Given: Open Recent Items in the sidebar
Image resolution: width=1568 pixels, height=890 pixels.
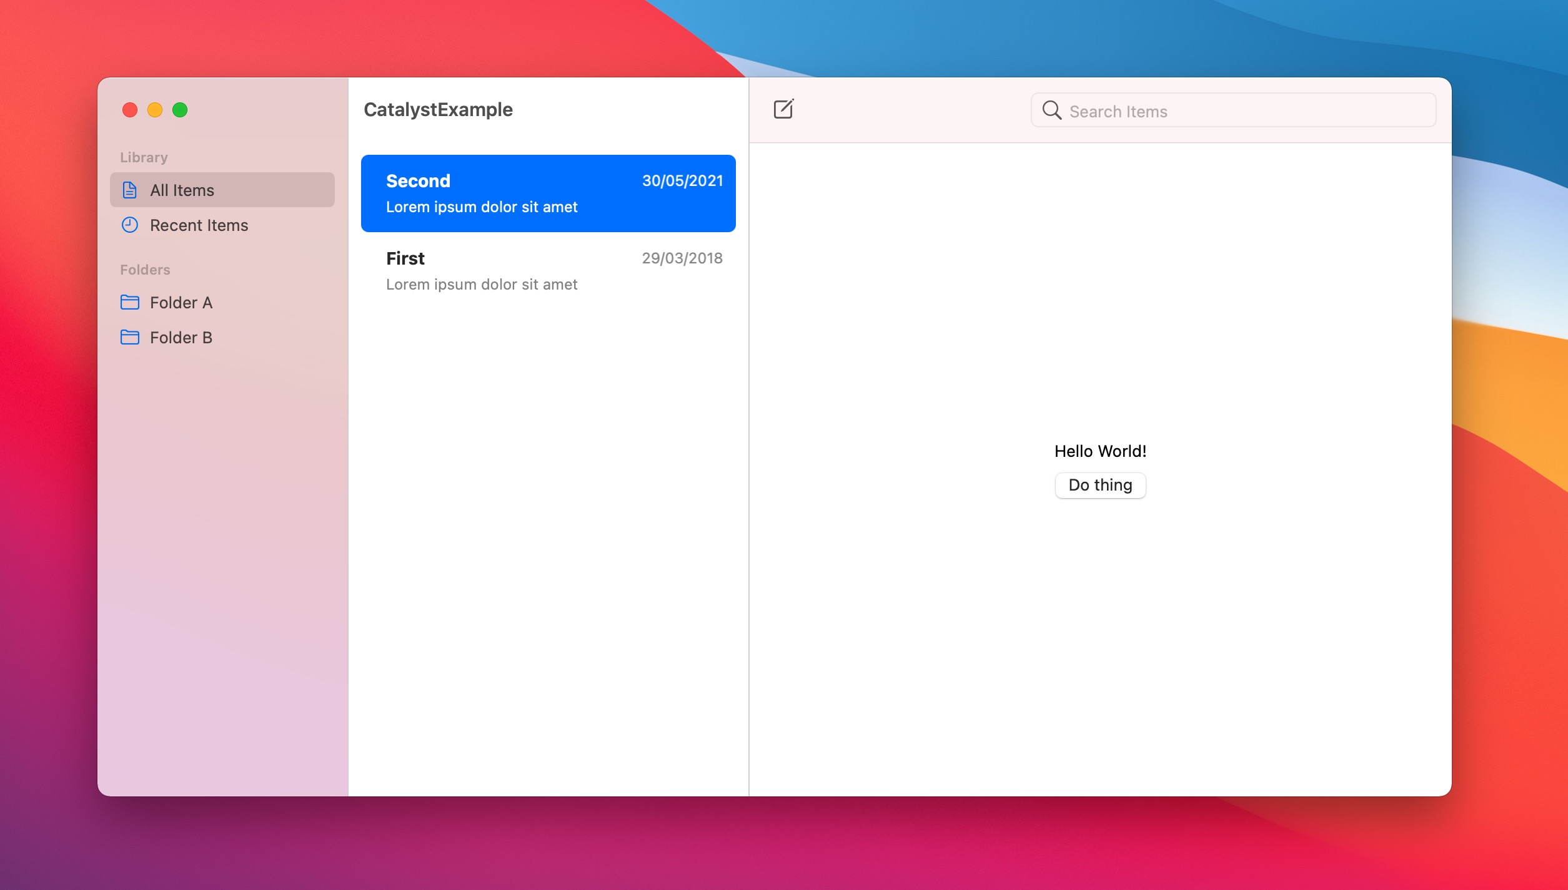Looking at the screenshot, I should click(x=199, y=225).
